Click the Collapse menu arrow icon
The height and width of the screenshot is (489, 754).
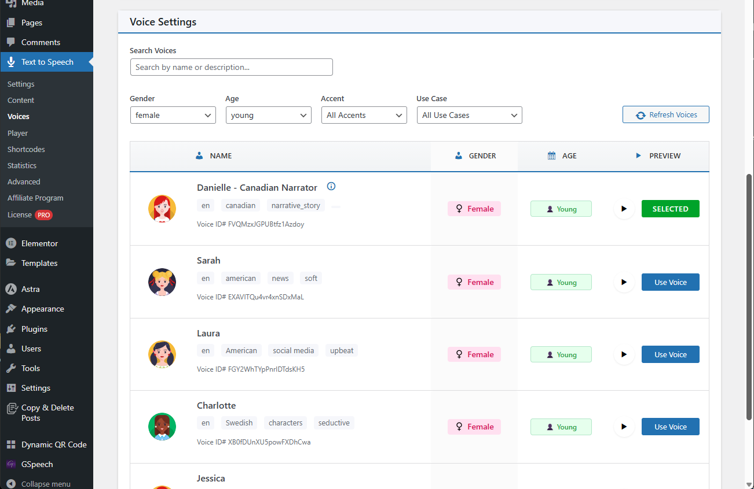11,484
